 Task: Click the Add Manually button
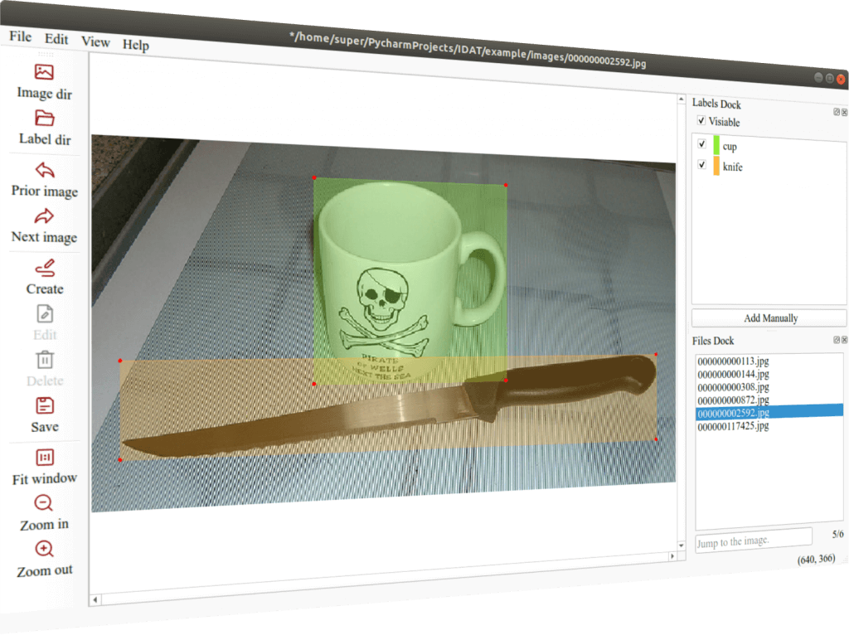[770, 317]
